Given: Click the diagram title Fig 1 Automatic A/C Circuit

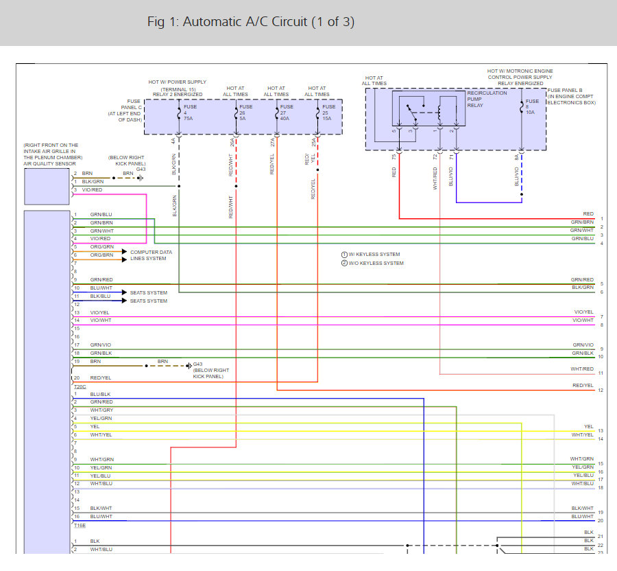Looking at the screenshot, I should click(x=251, y=21).
